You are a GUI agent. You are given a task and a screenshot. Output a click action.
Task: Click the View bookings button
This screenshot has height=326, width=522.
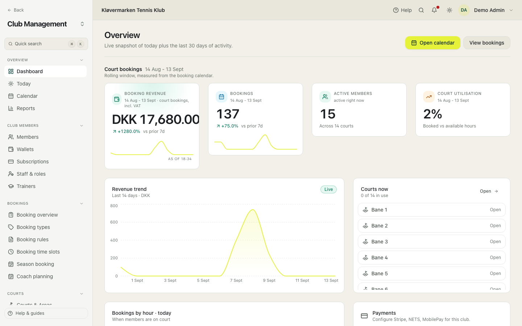coord(487,43)
